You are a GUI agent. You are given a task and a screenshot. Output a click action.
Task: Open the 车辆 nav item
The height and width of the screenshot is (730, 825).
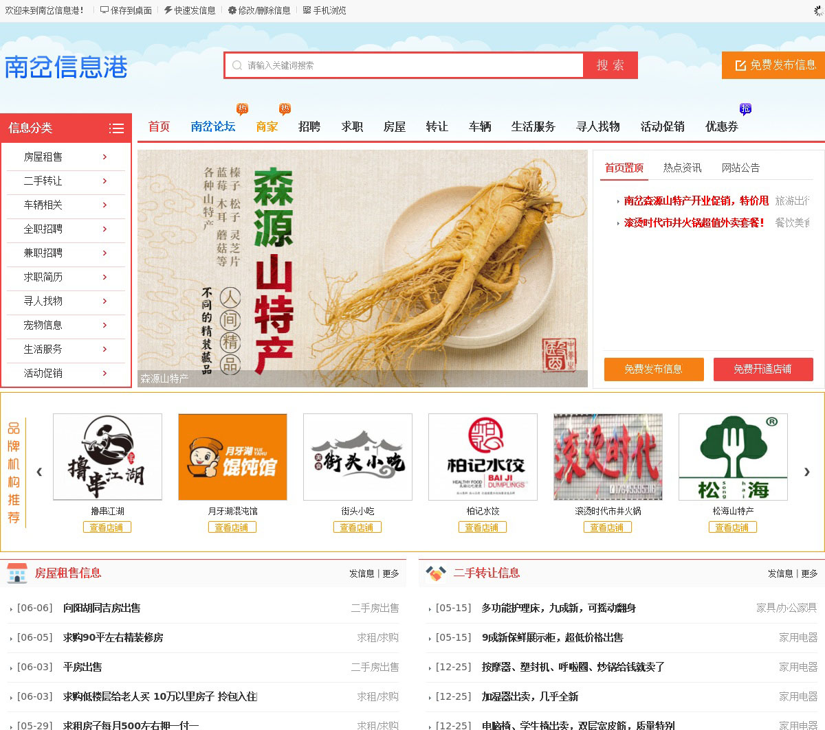coord(480,127)
